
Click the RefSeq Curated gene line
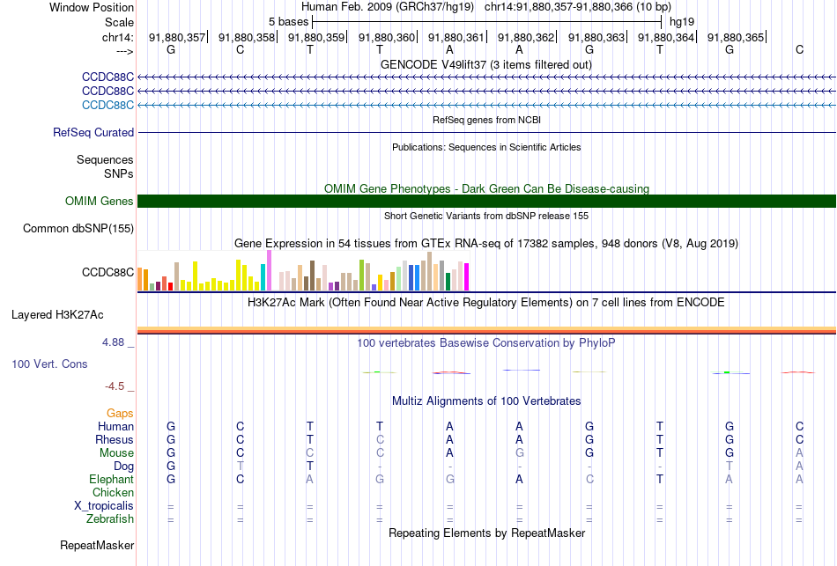coord(486,132)
